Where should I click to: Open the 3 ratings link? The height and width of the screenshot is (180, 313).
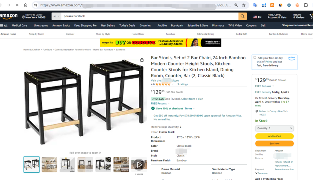pyautogui.click(x=182, y=84)
